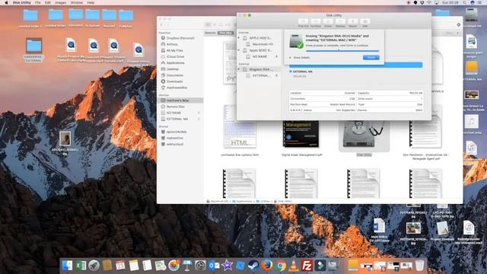Click the blue disk usage bar

tap(356, 65)
